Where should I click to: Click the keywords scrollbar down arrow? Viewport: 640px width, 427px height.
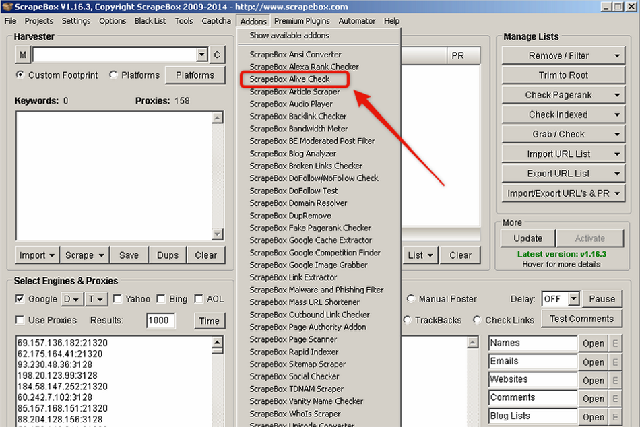[x=218, y=234]
